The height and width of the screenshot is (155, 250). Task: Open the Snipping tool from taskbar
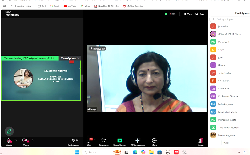click(184, 152)
